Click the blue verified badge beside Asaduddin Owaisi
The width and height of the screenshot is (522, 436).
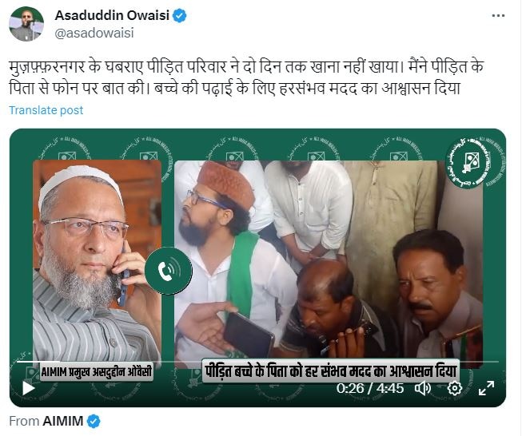tap(180, 16)
